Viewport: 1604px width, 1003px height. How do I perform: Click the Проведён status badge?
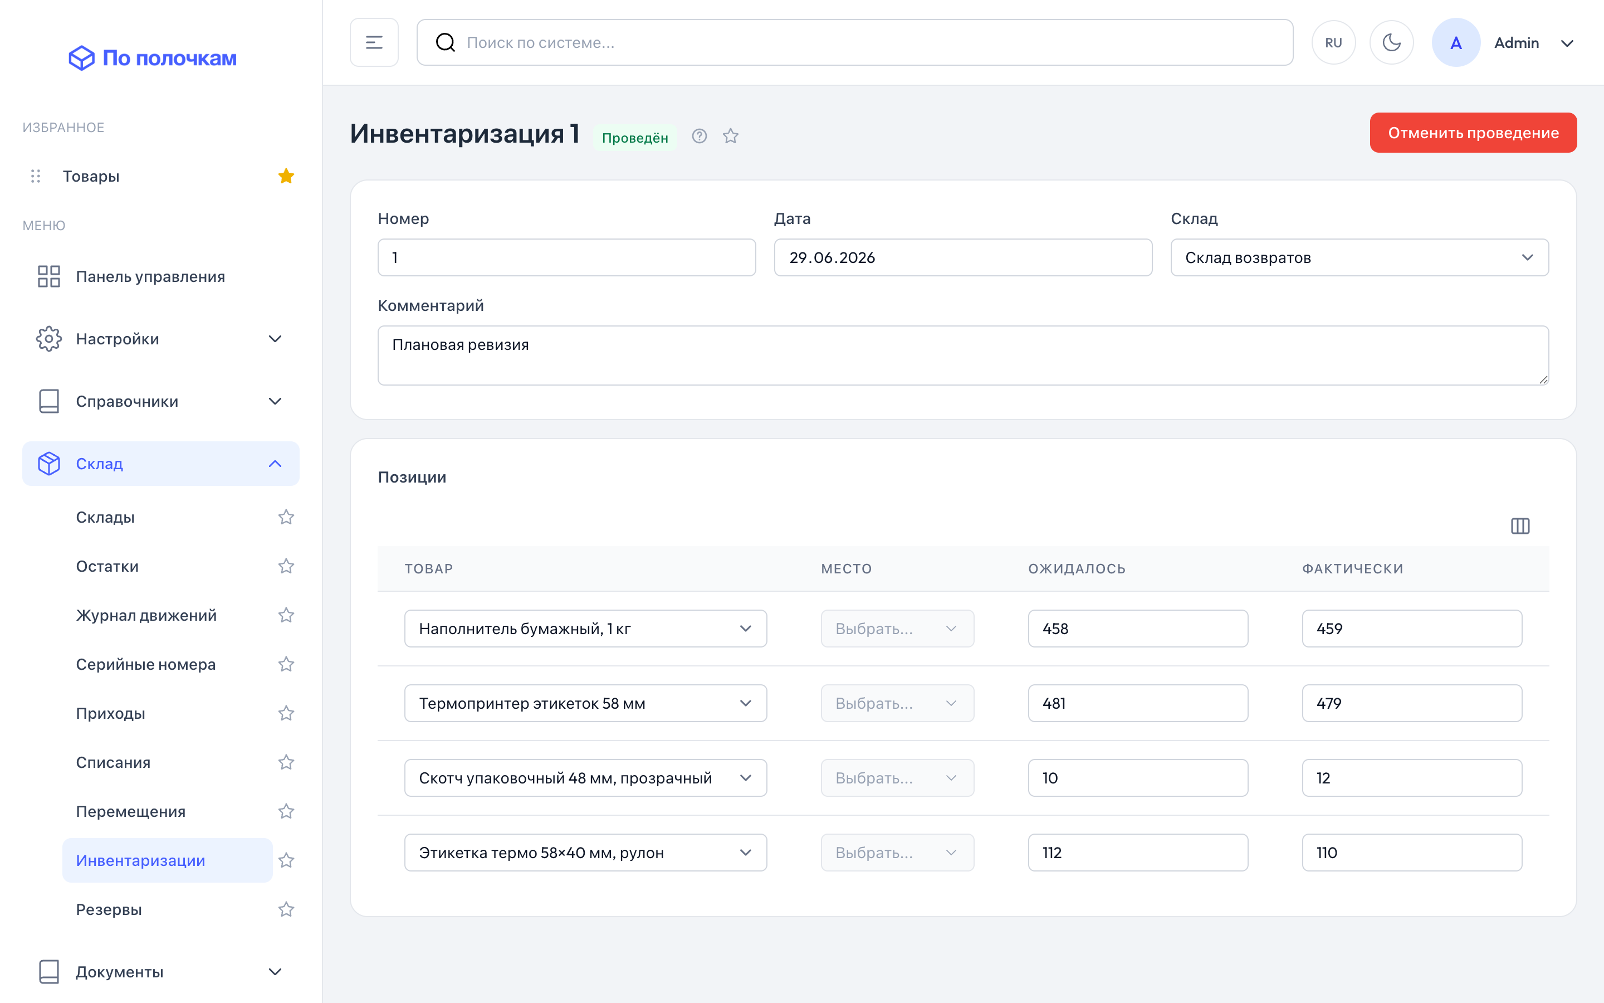635,137
